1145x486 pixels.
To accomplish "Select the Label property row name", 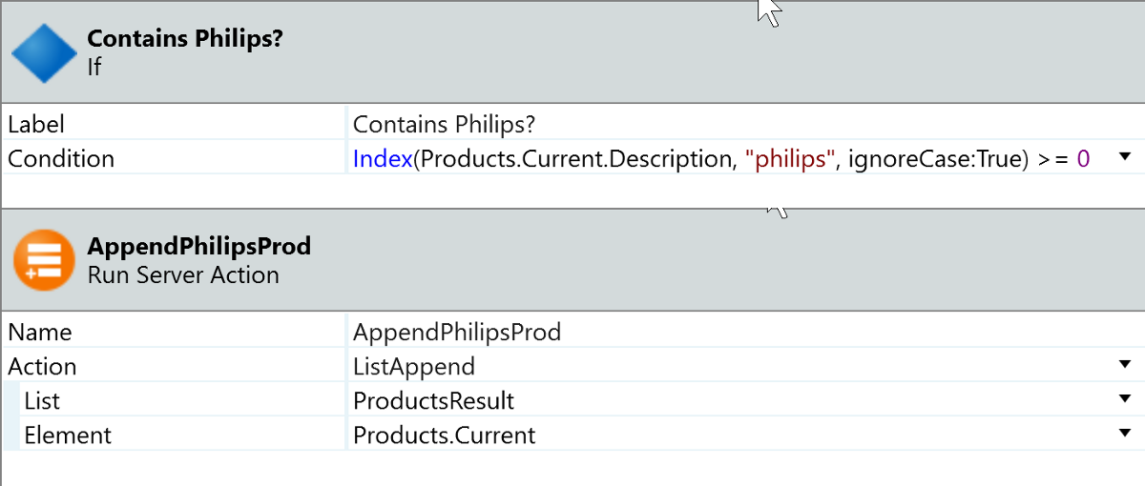I will [36, 124].
